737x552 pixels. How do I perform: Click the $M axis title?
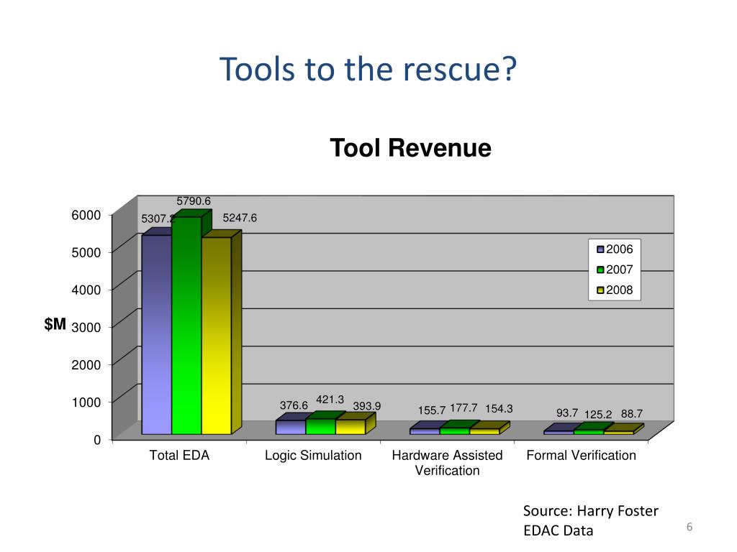[x=55, y=324]
